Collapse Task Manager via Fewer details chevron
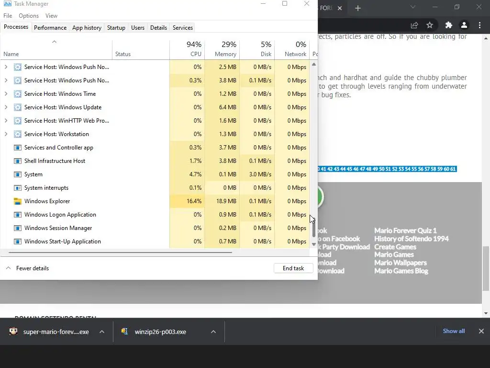The image size is (490, 368). click(x=9, y=268)
